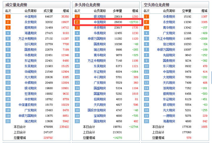
Task: Open 国富期货 member link
Action: coord(100,94)
